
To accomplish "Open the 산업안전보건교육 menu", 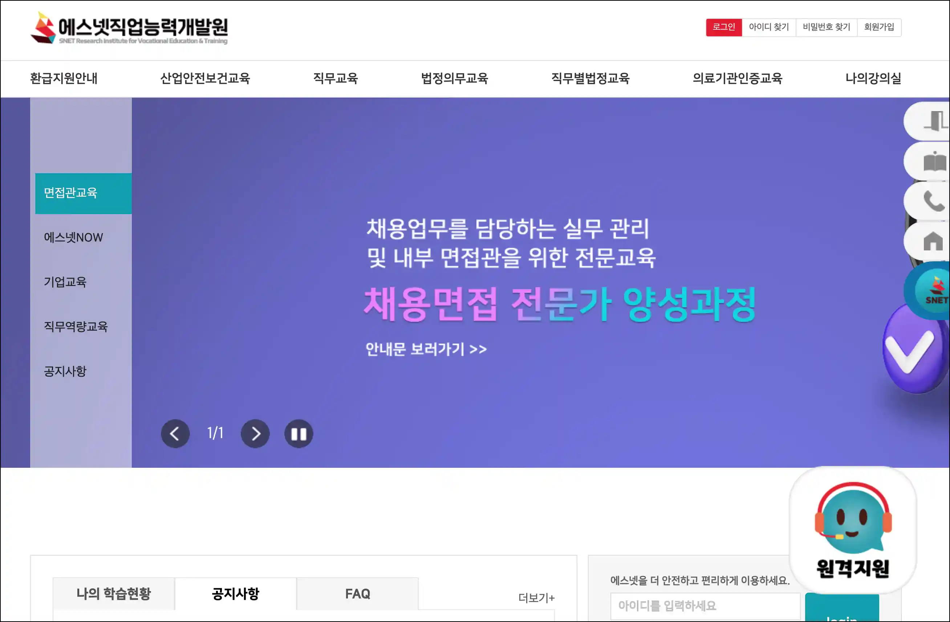I will pyautogui.click(x=205, y=78).
